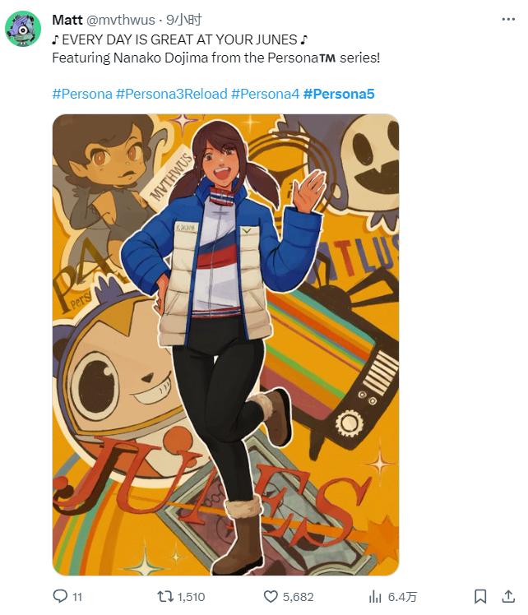Click the 6.4万 views count

click(x=402, y=597)
